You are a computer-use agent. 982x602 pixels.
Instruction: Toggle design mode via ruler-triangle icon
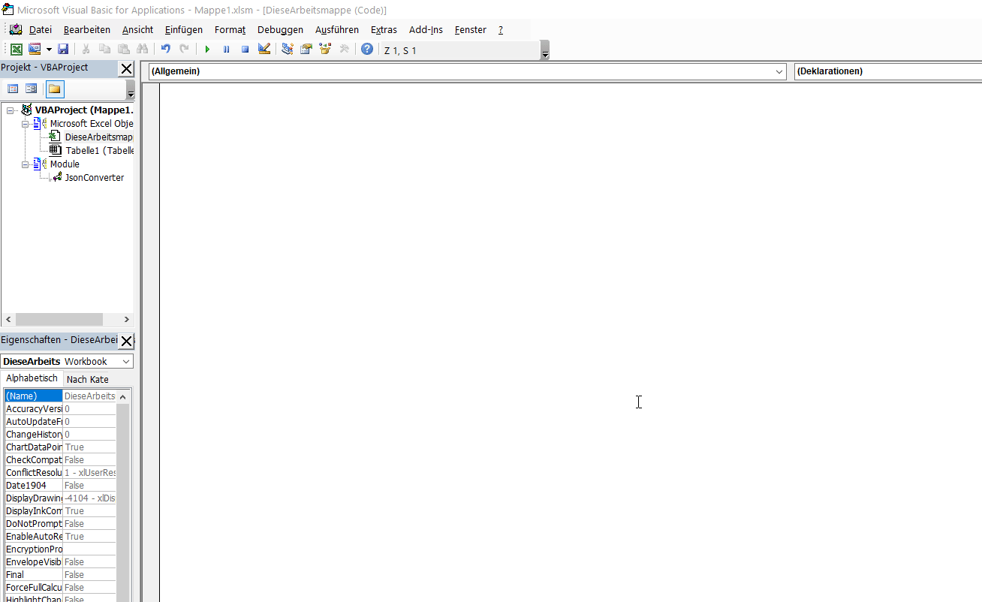click(x=264, y=50)
